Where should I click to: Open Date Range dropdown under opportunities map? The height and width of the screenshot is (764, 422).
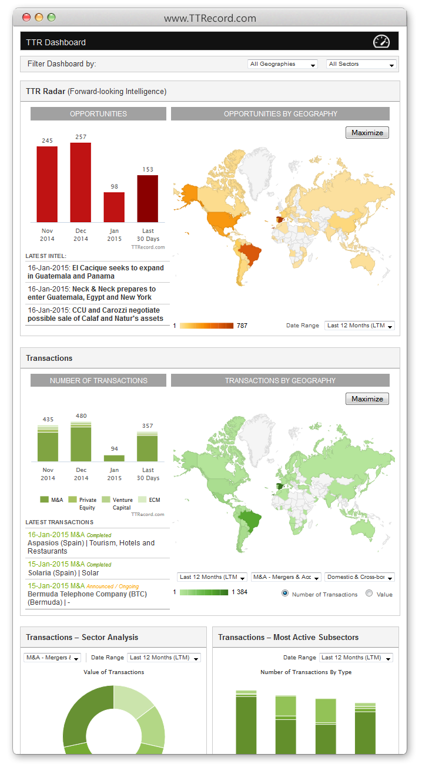point(360,326)
